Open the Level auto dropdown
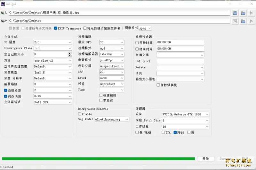256x170 pixels. [112, 78]
